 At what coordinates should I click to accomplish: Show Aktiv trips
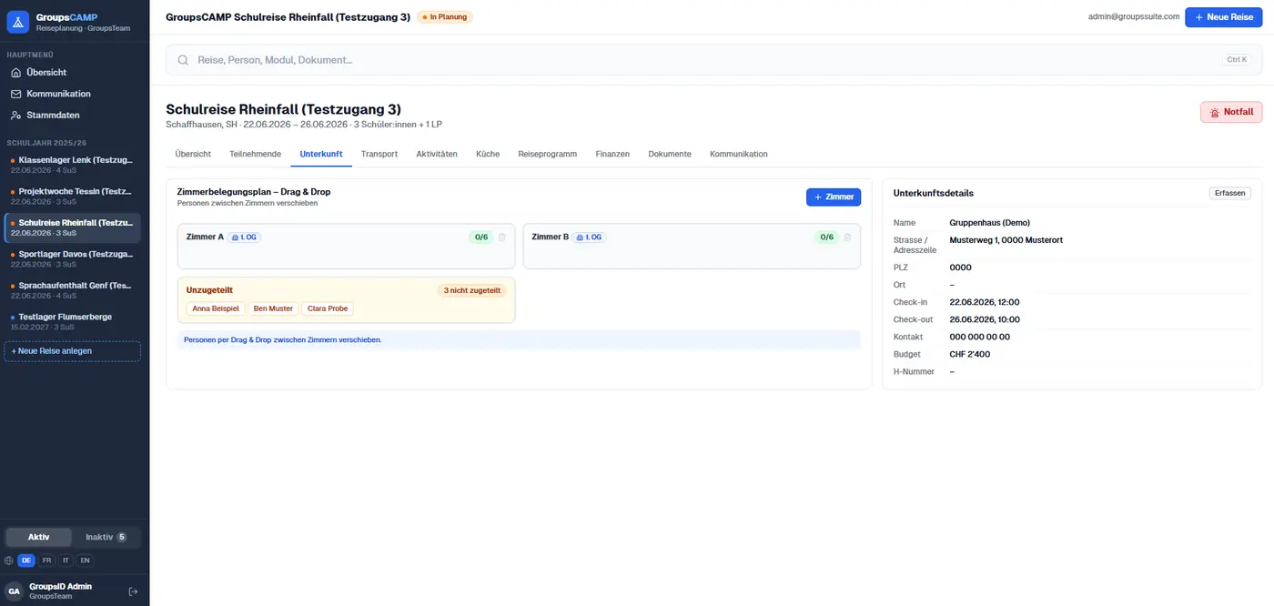pos(38,537)
